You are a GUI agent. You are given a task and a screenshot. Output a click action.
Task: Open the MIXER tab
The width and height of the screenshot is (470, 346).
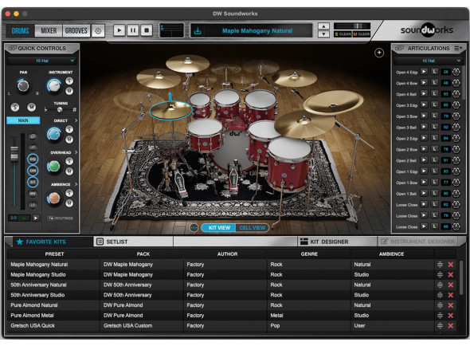(49, 30)
